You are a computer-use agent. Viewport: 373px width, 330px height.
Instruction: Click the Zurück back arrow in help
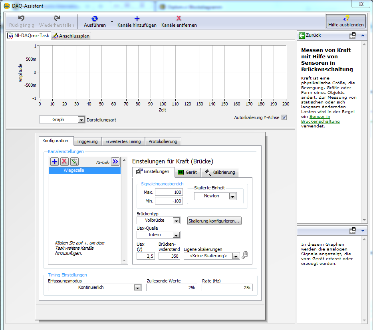[302, 36]
